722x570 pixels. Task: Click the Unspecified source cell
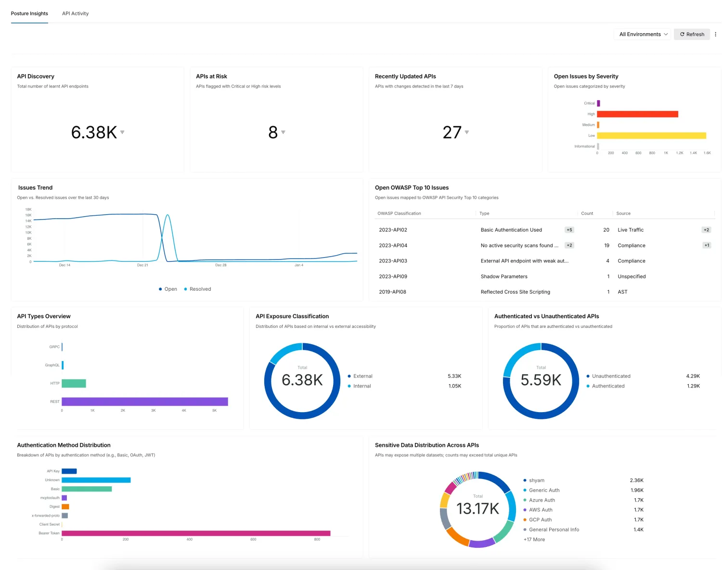coord(632,277)
